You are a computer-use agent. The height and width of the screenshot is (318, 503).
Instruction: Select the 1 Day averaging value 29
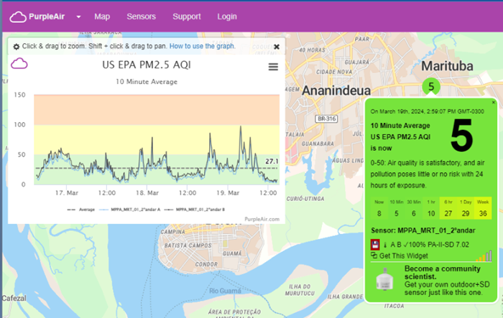coord(466,208)
